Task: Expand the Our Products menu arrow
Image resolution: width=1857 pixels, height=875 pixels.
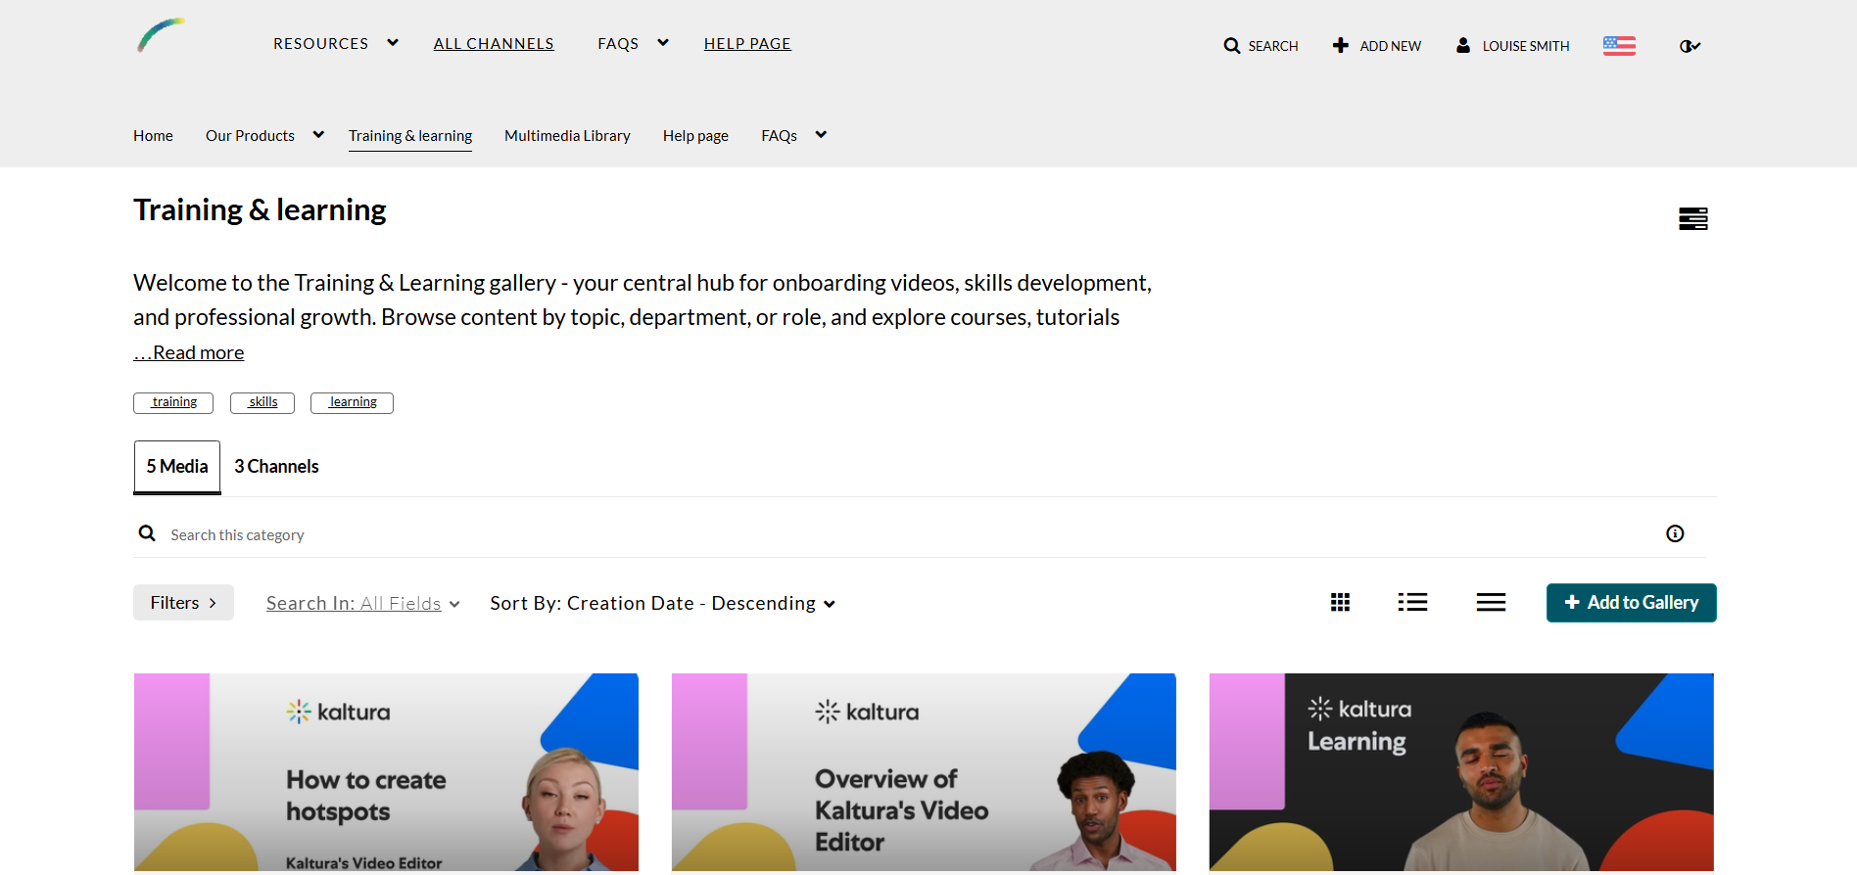Action: (x=318, y=135)
